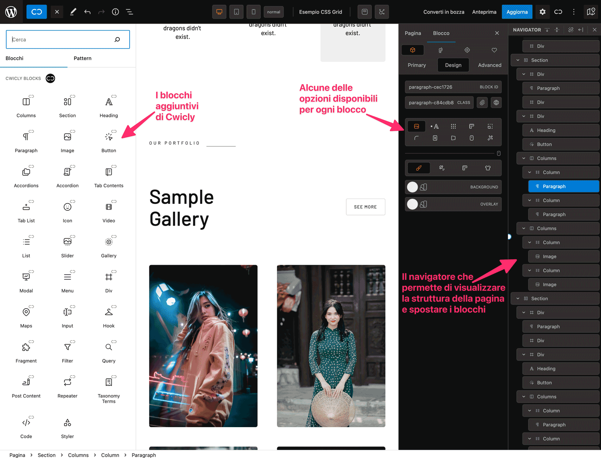Insert the Styler block

click(x=68, y=428)
